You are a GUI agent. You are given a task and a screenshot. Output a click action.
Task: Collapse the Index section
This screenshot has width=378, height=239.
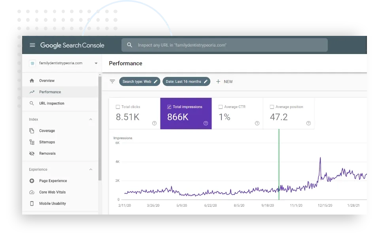[91, 119]
